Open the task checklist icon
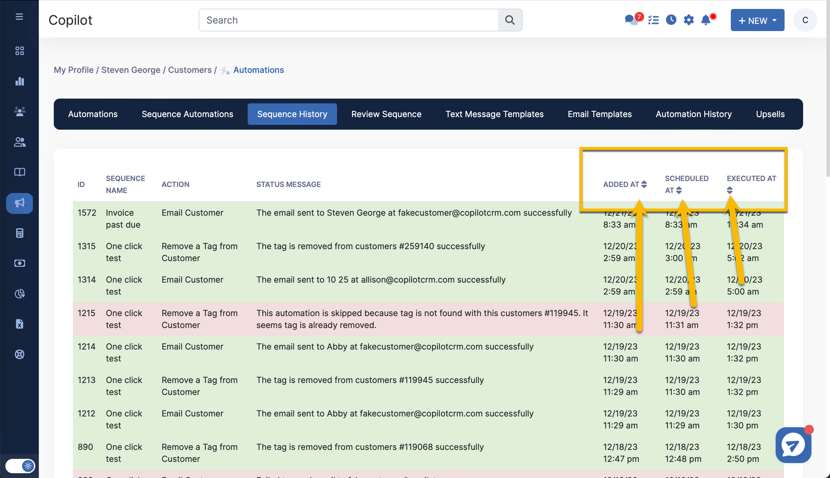Screen dimensions: 830x478 (x=653, y=20)
